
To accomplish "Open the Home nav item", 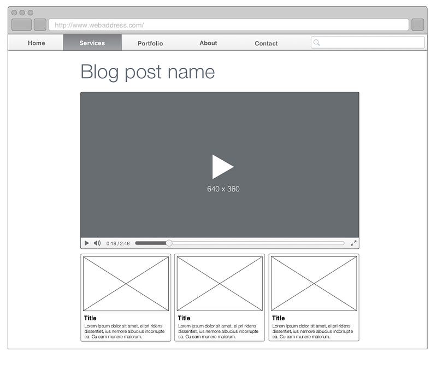I will [36, 43].
